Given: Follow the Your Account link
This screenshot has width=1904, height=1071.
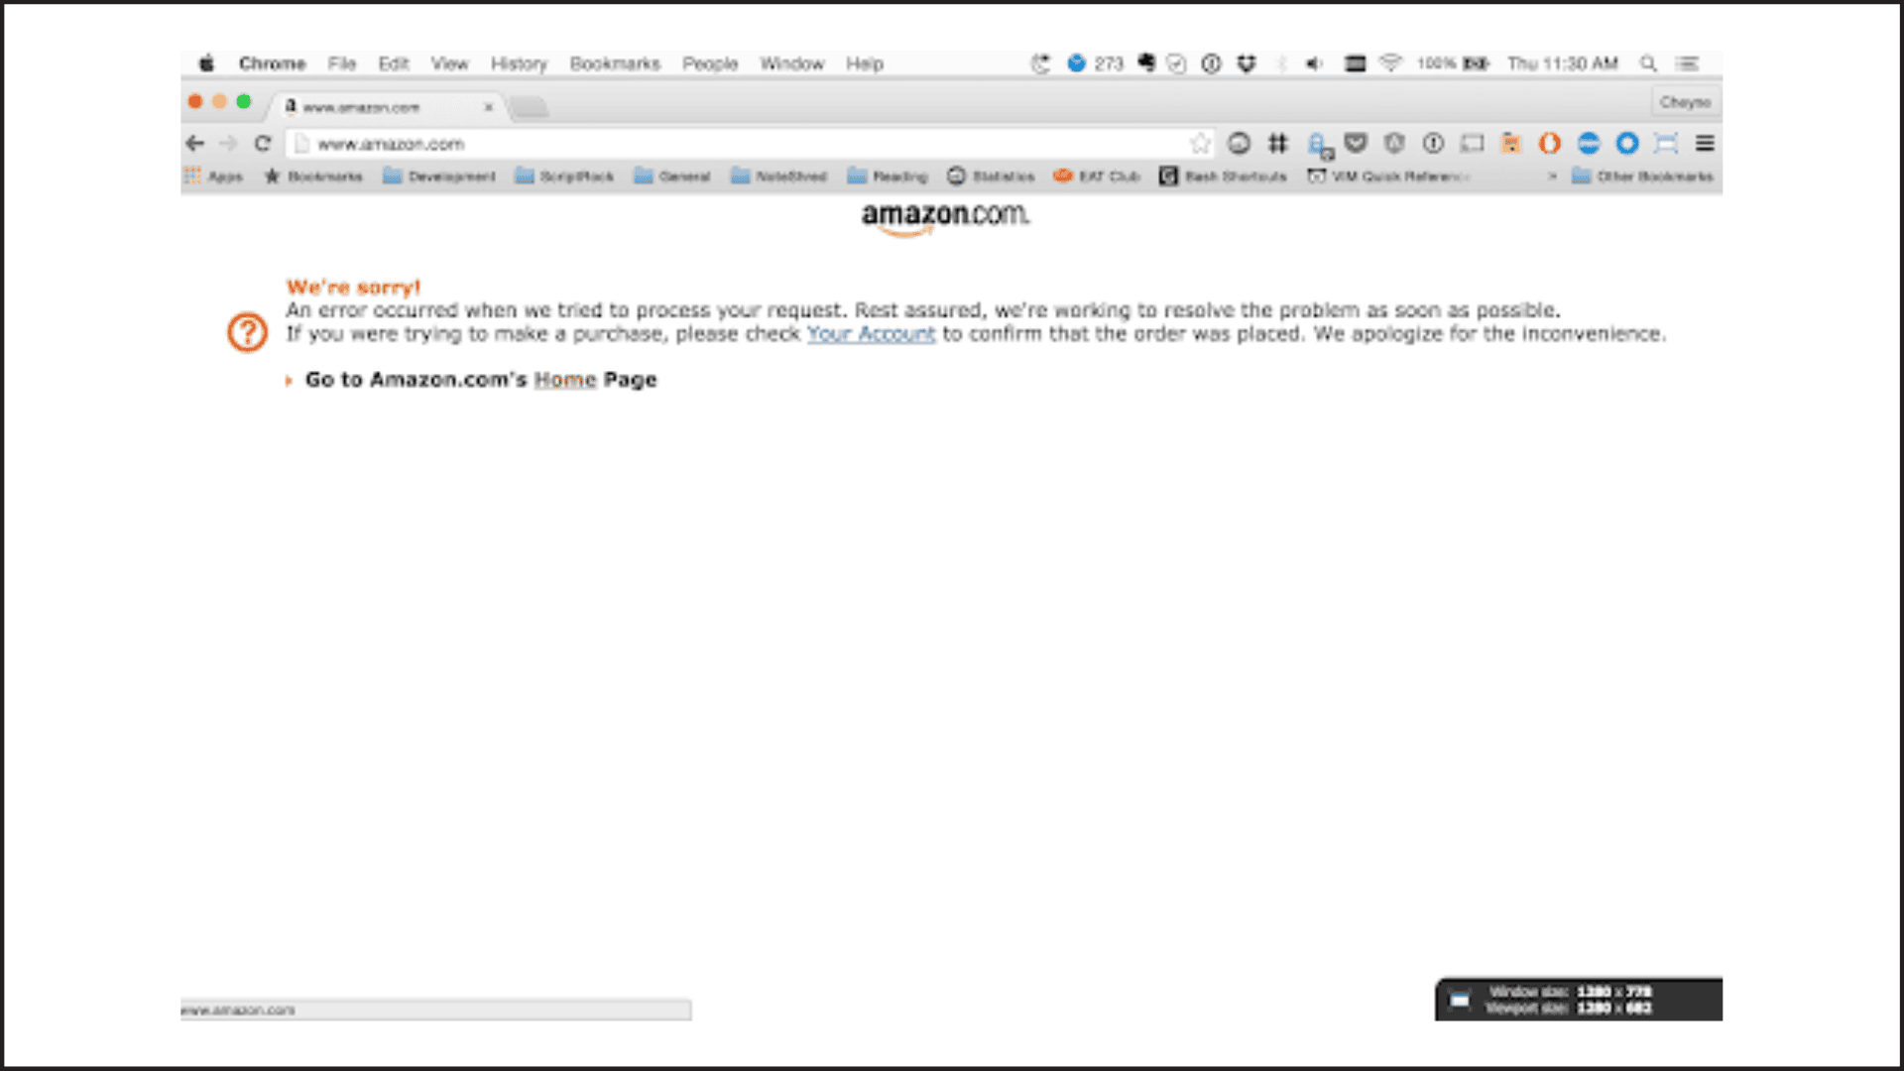Looking at the screenshot, I should pyautogui.click(x=871, y=334).
